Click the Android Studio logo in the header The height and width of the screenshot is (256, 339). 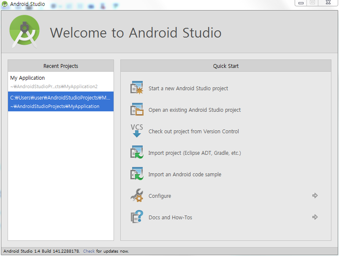24,32
